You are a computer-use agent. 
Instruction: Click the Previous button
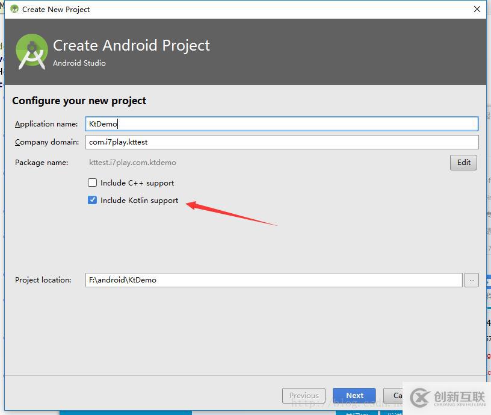[304, 396]
